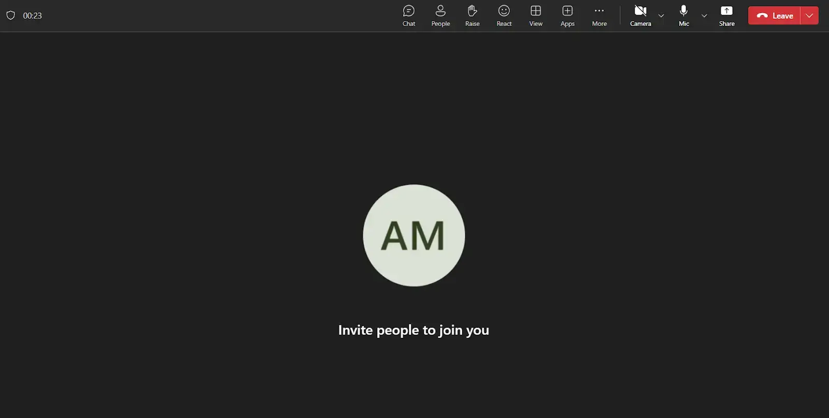Open the Apps add menu
Screen dimensions: 829x418
(567, 16)
